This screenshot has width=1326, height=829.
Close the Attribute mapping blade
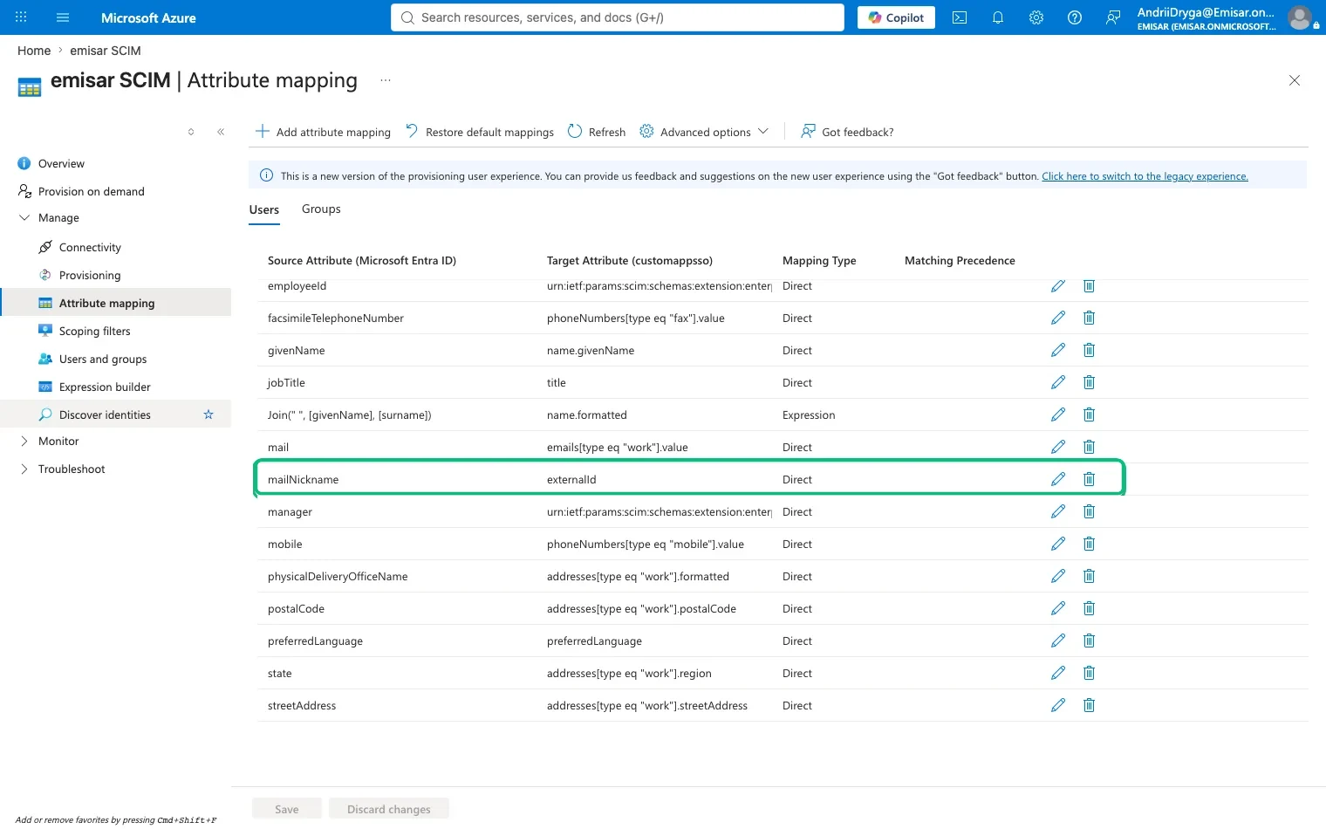[1295, 80]
